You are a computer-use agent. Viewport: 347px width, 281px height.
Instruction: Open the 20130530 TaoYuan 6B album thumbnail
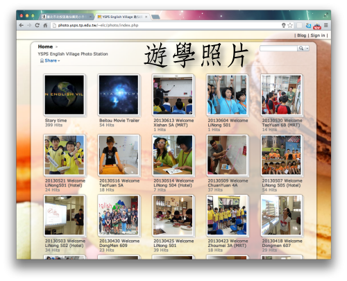pyautogui.click(x=281, y=94)
